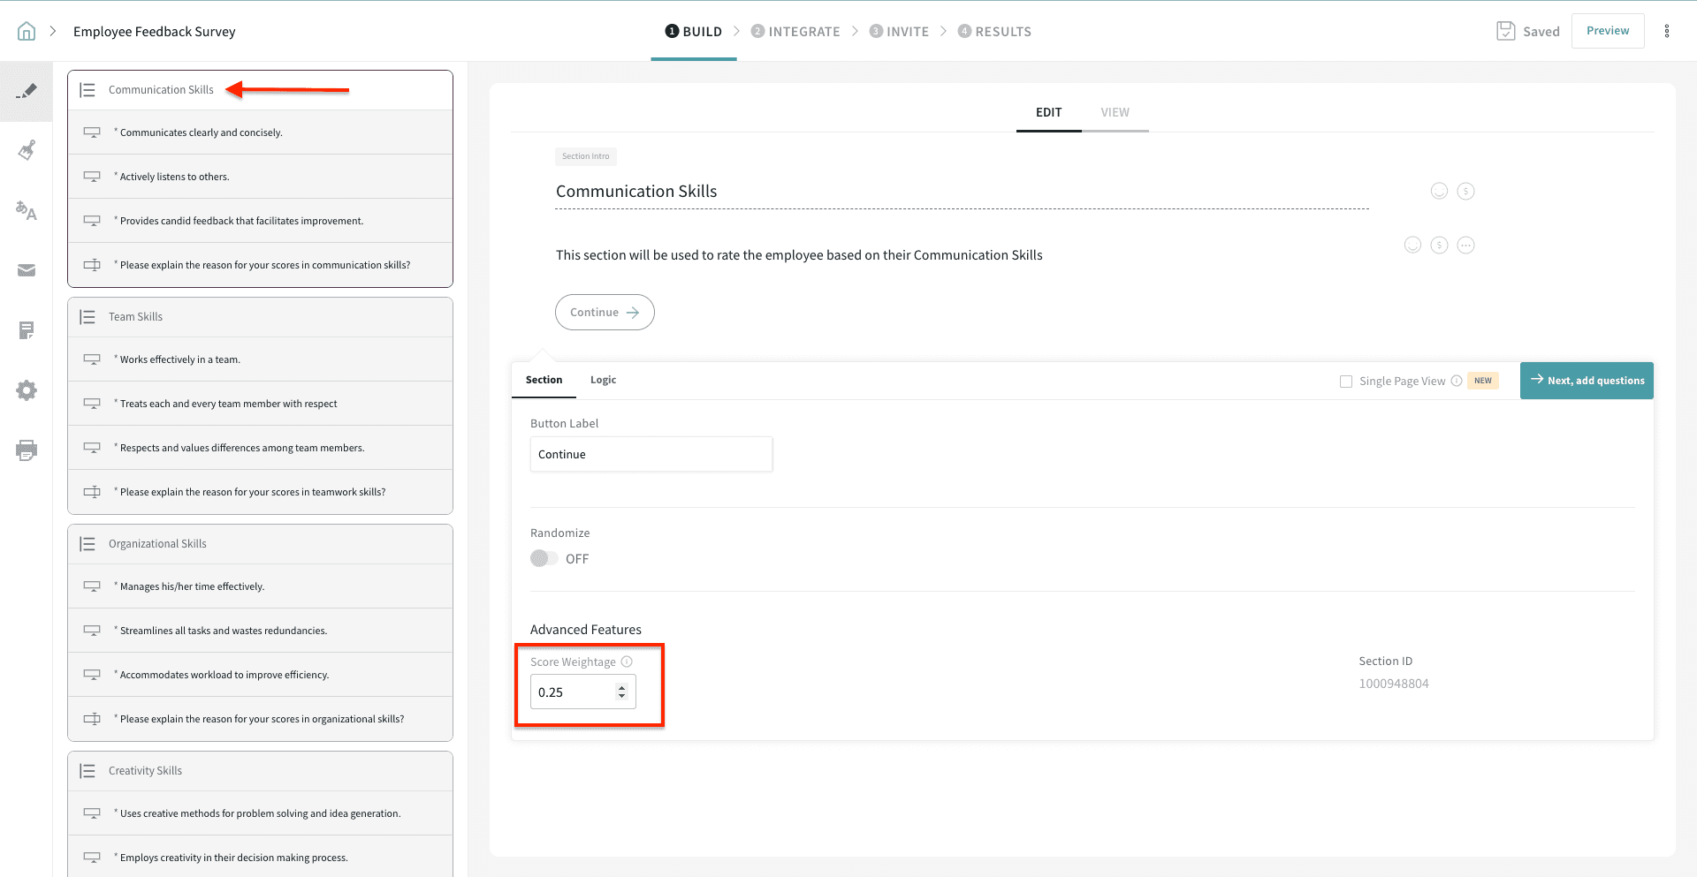Select the Organizational Skills section header
Screen dimensions: 1697x877
[x=157, y=544]
